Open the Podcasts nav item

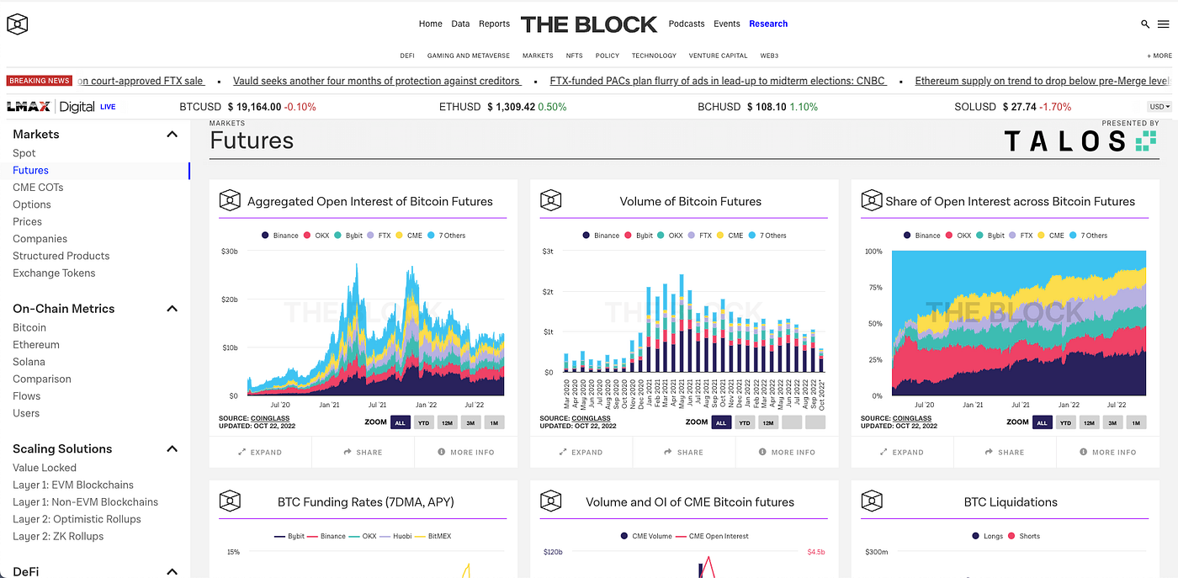click(687, 24)
